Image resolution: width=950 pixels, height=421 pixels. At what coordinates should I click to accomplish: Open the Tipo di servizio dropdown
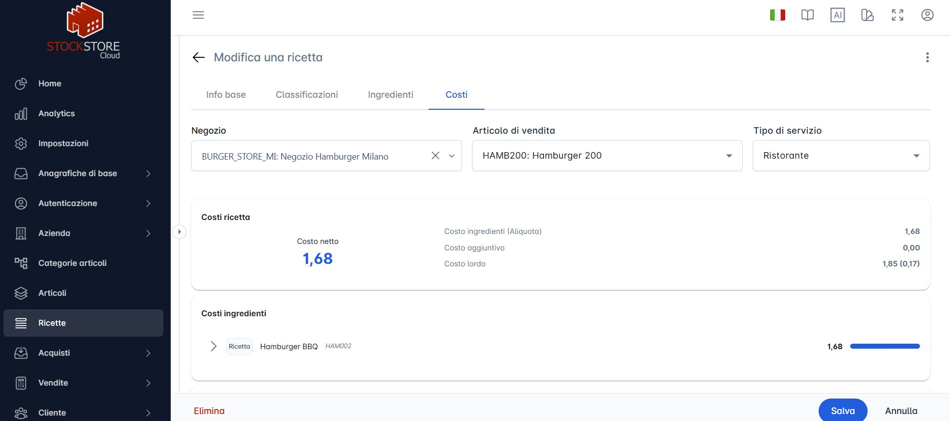(841, 156)
